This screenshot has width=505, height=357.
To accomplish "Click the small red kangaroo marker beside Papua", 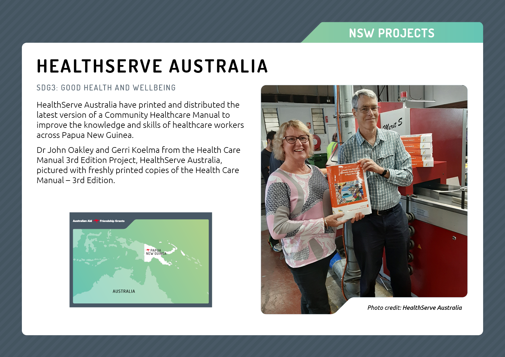I will tap(148, 250).
